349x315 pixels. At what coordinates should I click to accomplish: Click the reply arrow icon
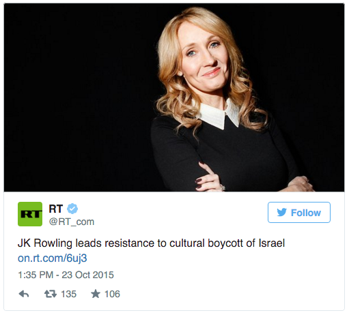[x=24, y=294]
